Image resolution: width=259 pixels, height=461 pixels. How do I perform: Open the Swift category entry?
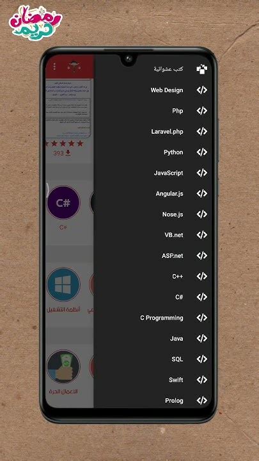point(176,380)
